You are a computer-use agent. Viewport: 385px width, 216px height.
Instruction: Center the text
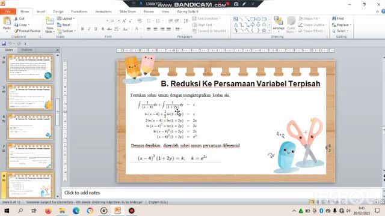pos(155,29)
